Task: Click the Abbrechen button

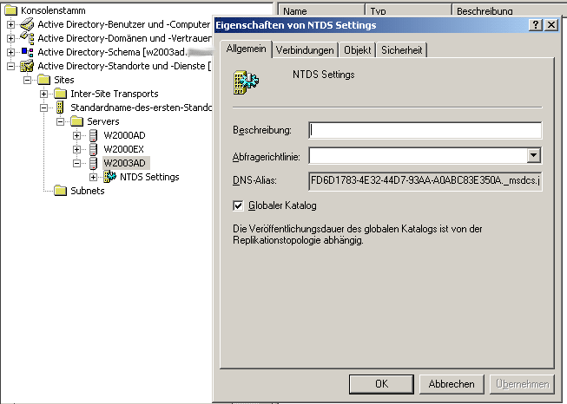Action: pyautogui.click(x=451, y=383)
